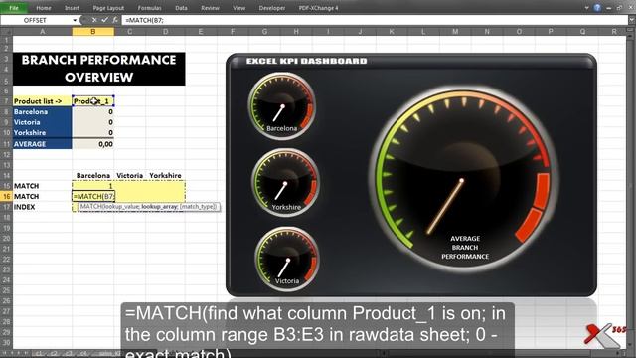The width and height of the screenshot is (636, 358).
Task: Select column K header
Action: click(392, 31)
